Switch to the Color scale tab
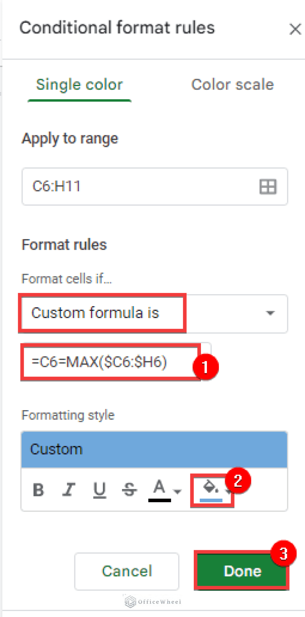The width and height of the screenshot is (305, 617). click(x=232, y=85)
